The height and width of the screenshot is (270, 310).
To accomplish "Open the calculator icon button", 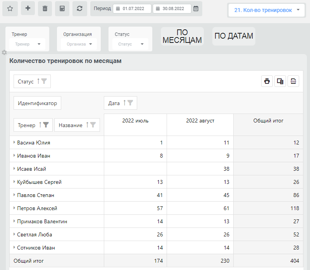I will (62, 8).
